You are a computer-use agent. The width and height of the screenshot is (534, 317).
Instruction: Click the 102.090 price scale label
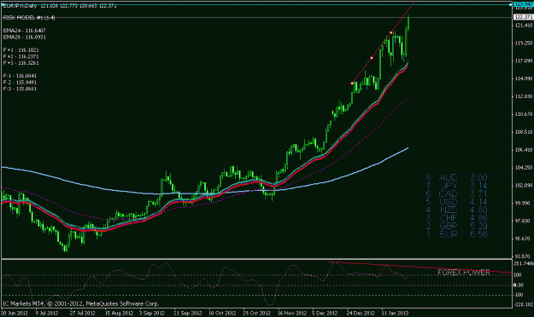pyautogui.click(x=524, y=185)
